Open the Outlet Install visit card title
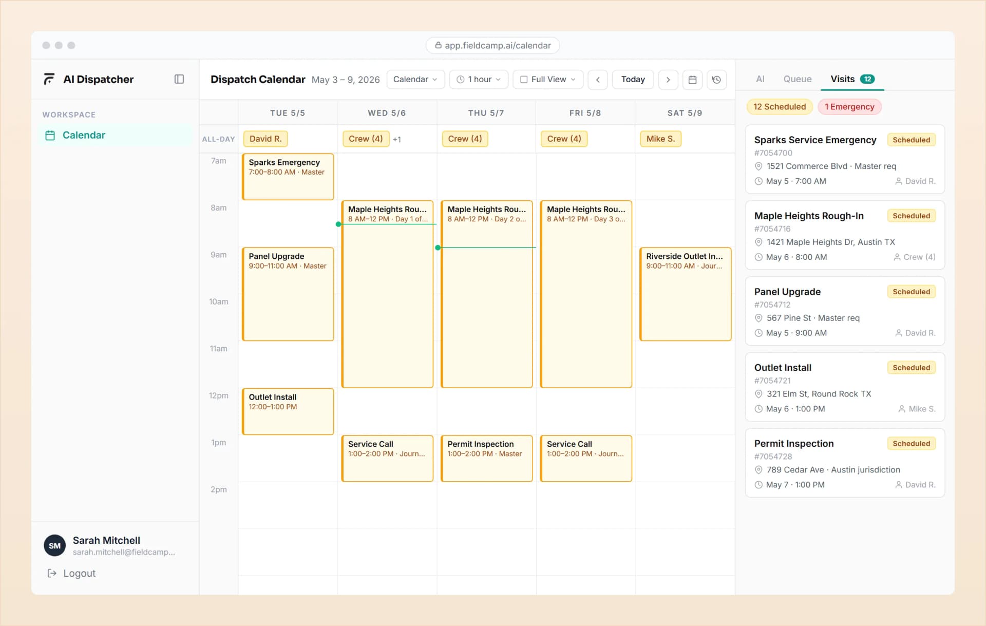This screenshot has height=626, width=986. click(783, 368)
